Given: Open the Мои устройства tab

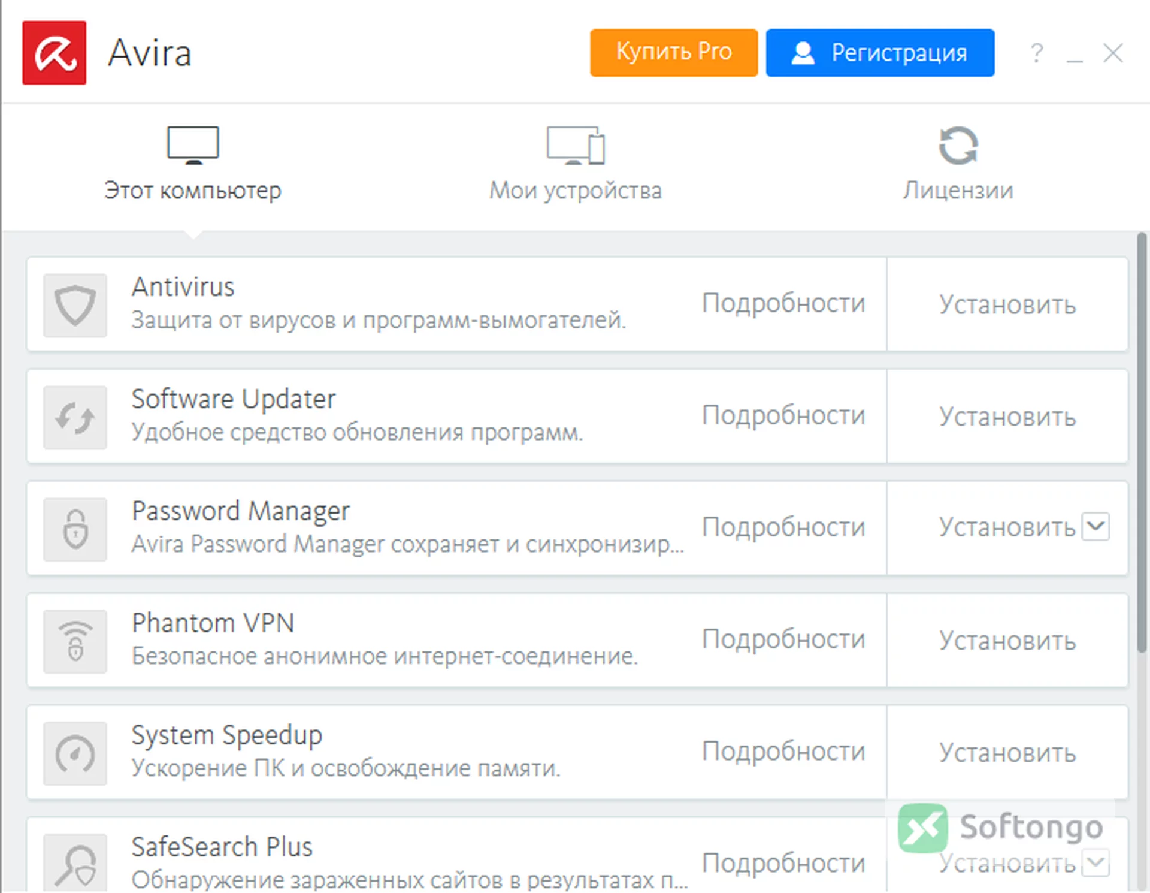Looking at the screenshot, I should pyautogui.click(x=576, y=165).
